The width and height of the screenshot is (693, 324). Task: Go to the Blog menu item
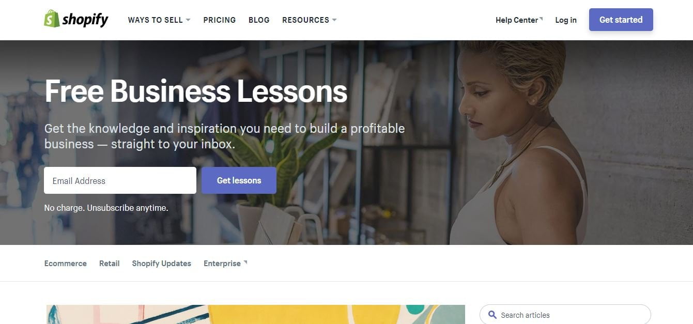coord(259,20)
